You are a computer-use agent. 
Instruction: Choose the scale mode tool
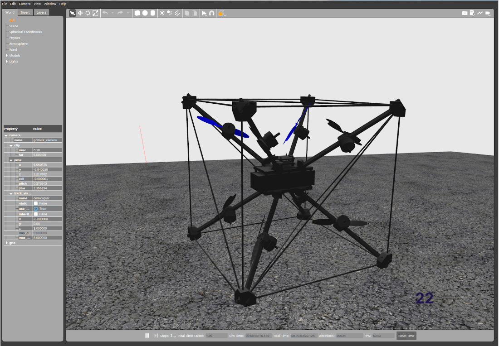pyautogui.click(x=95, y=13)
